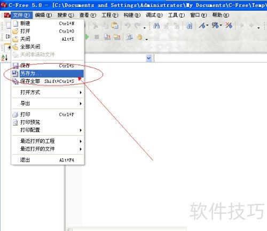Click the compile options icon before hand
This screenshot has height=231, width=267.
pyautogui.click(x=129, y=37)
